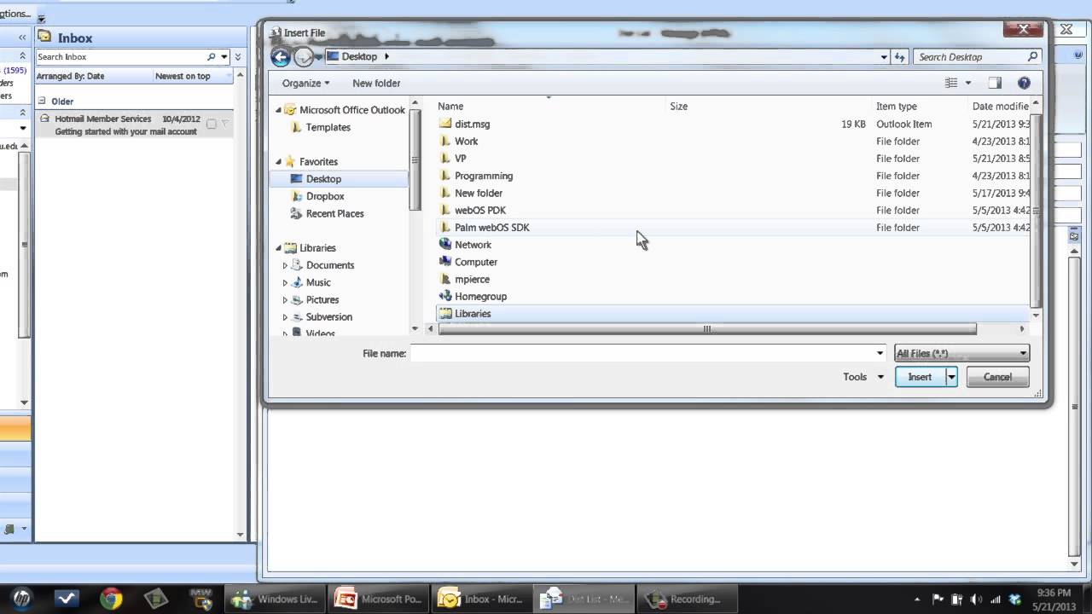Open Recent Places in Favorites
The image size is (1092, 614).
tap(334, 213)
